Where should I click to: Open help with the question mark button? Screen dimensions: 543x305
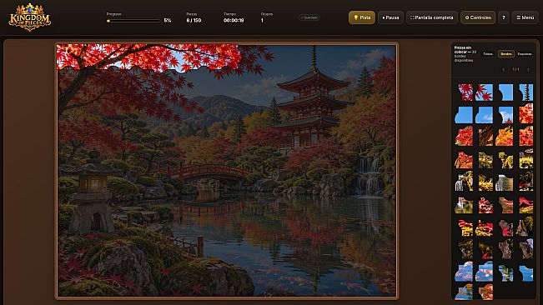tap(504, 17)
